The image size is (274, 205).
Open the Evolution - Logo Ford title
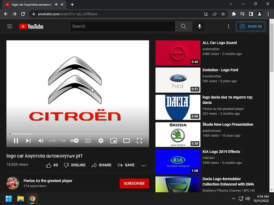(x=220, y=70)
